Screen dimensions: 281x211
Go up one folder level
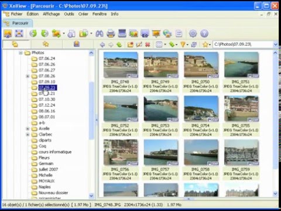[119, 45]
